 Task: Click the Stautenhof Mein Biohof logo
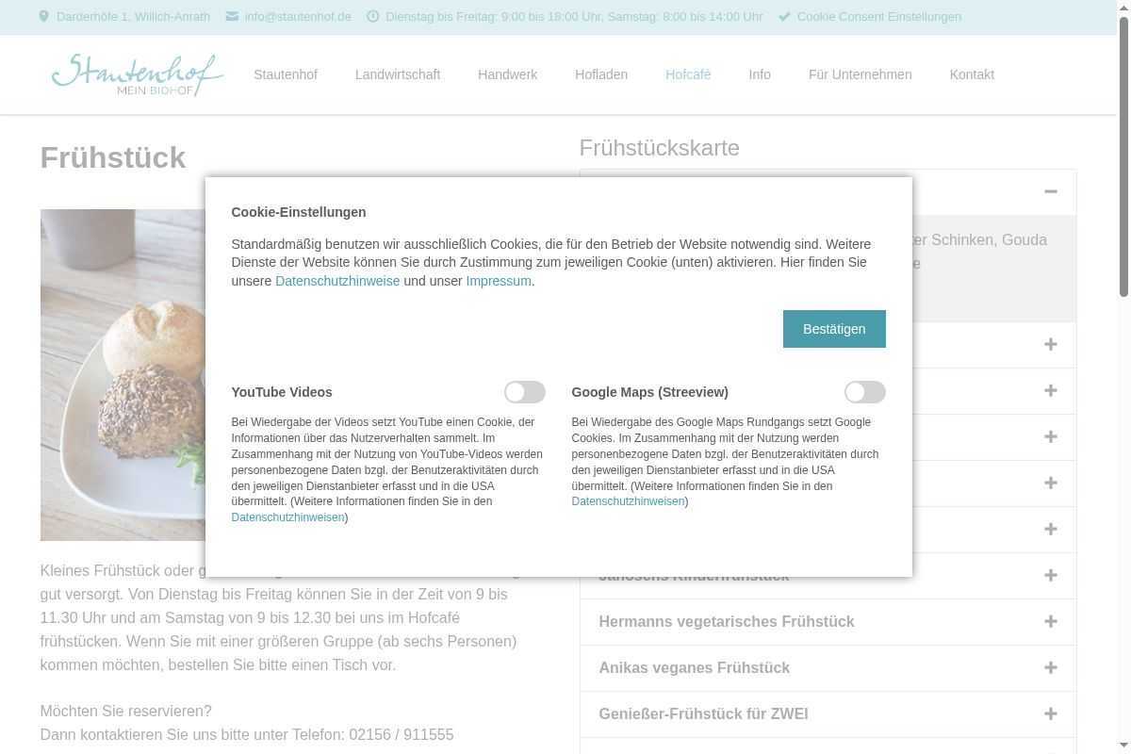(138, 74)
